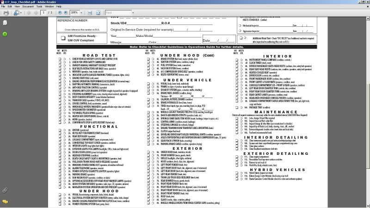The image size is (370, 208).
Task: Select the Mechanical Inspector radio circle
Action: [240, 26]
